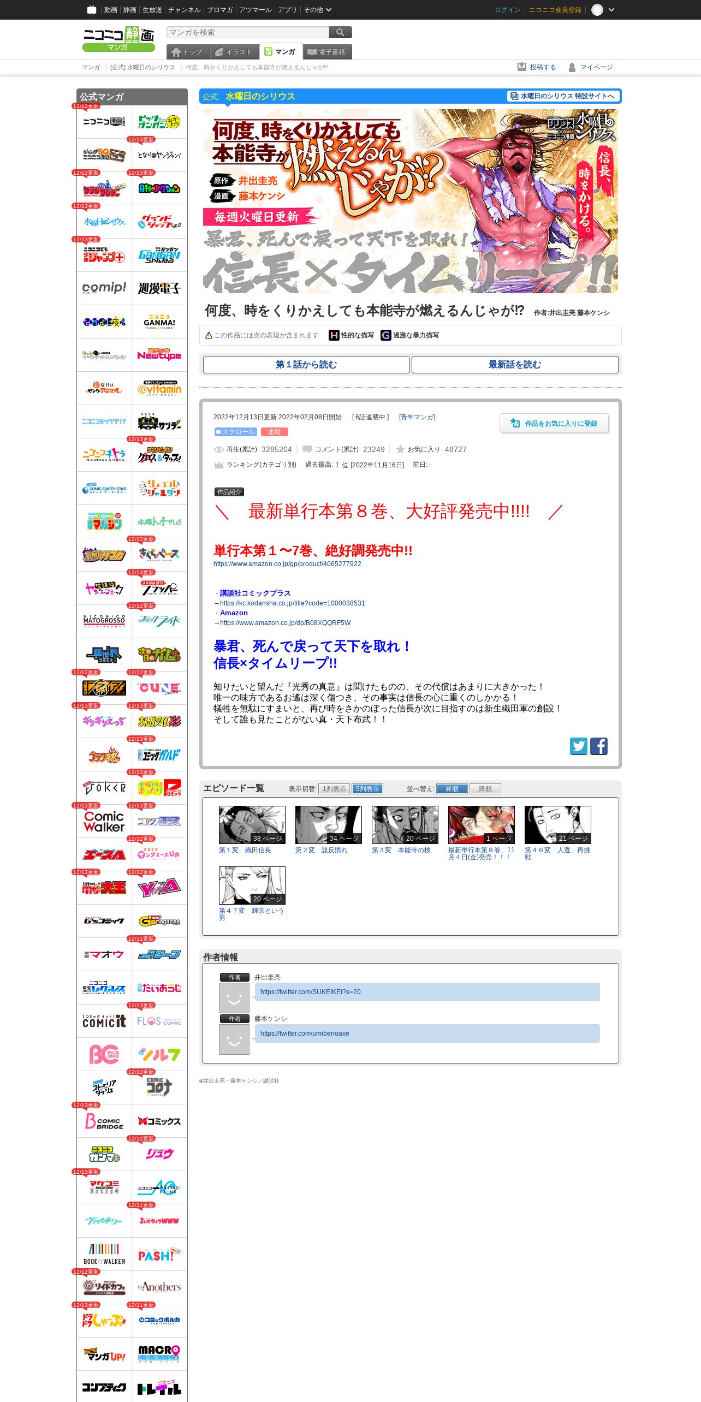Open the Niconico TV icon in top bar
The image size is (701, 1402).
click(x=92, y=10)
